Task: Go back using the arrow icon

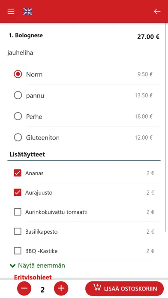Action: tap(157, 12)
